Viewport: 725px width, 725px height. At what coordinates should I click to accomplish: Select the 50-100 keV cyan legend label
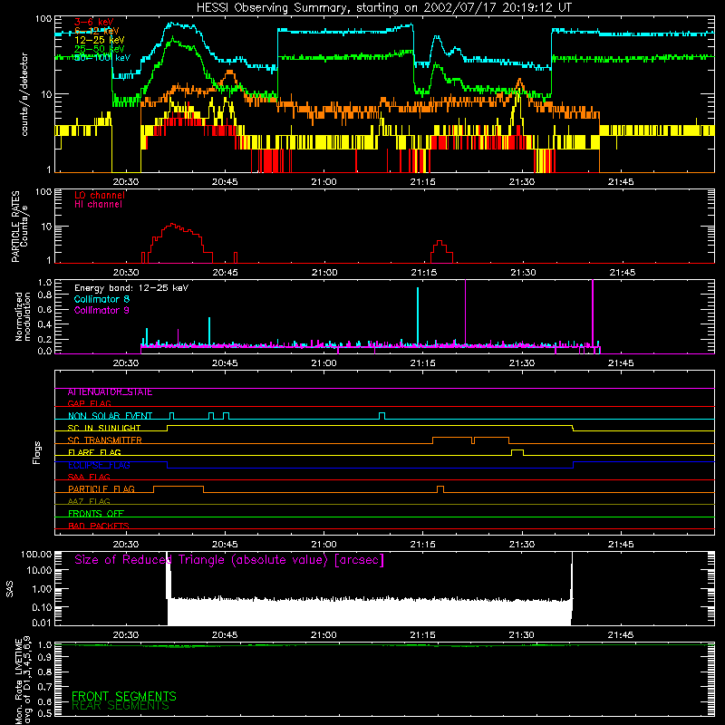coord(102,58)
